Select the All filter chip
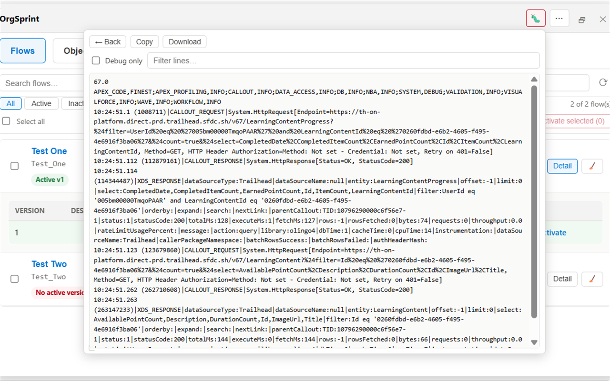 (x=10, y=103)
